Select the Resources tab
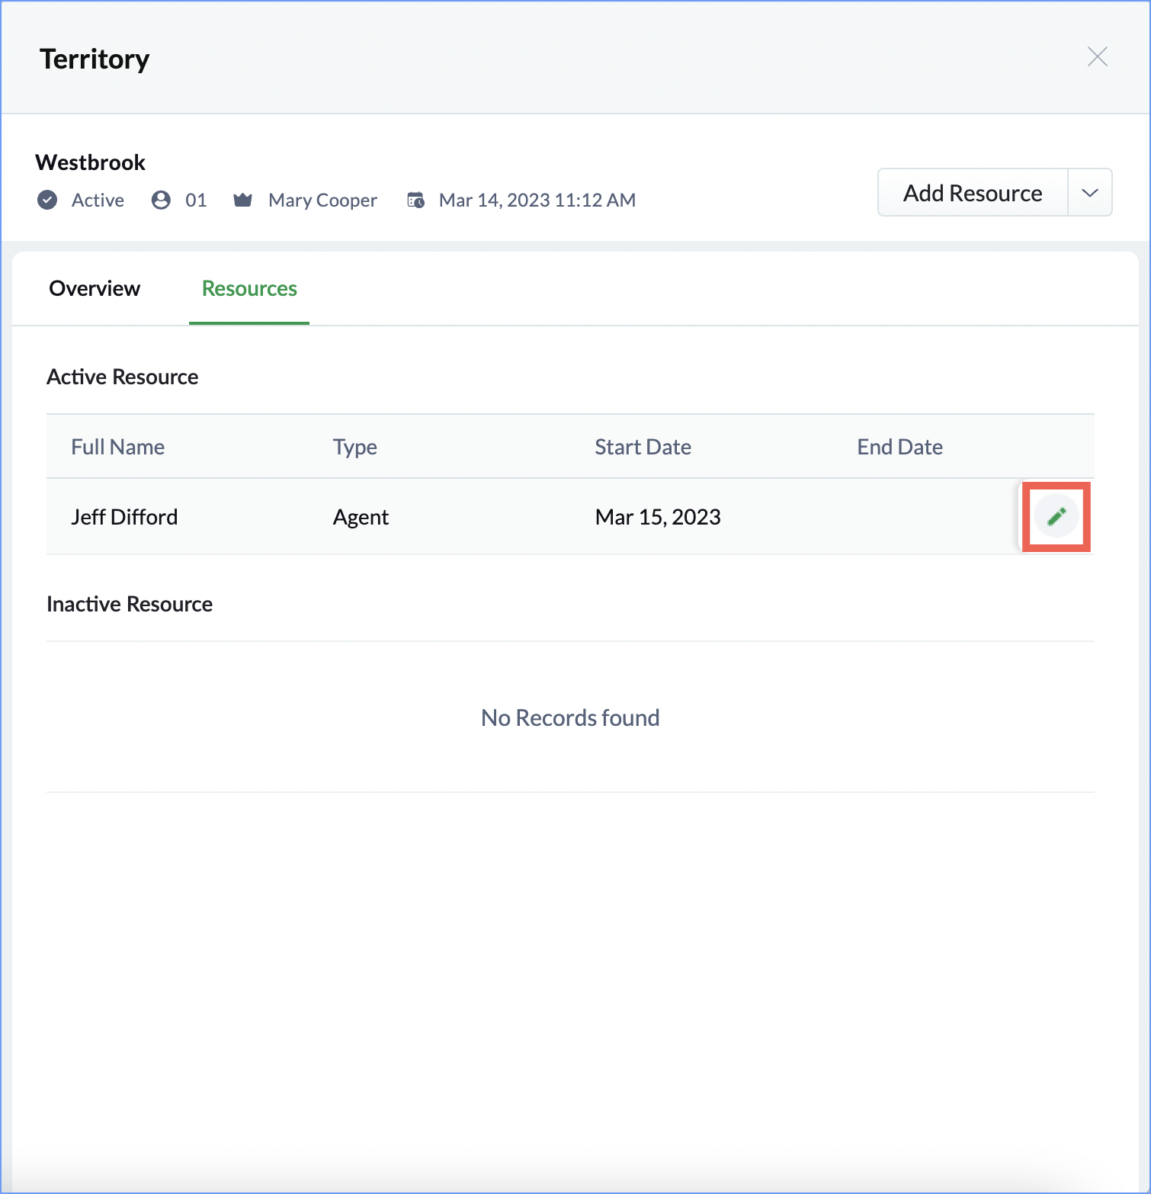The height and width of the screenshot is (1194, 1151). tap(249, 288)
